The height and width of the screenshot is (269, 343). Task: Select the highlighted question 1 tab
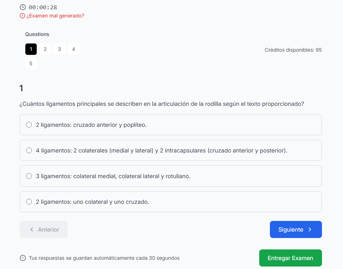point(31,49)
